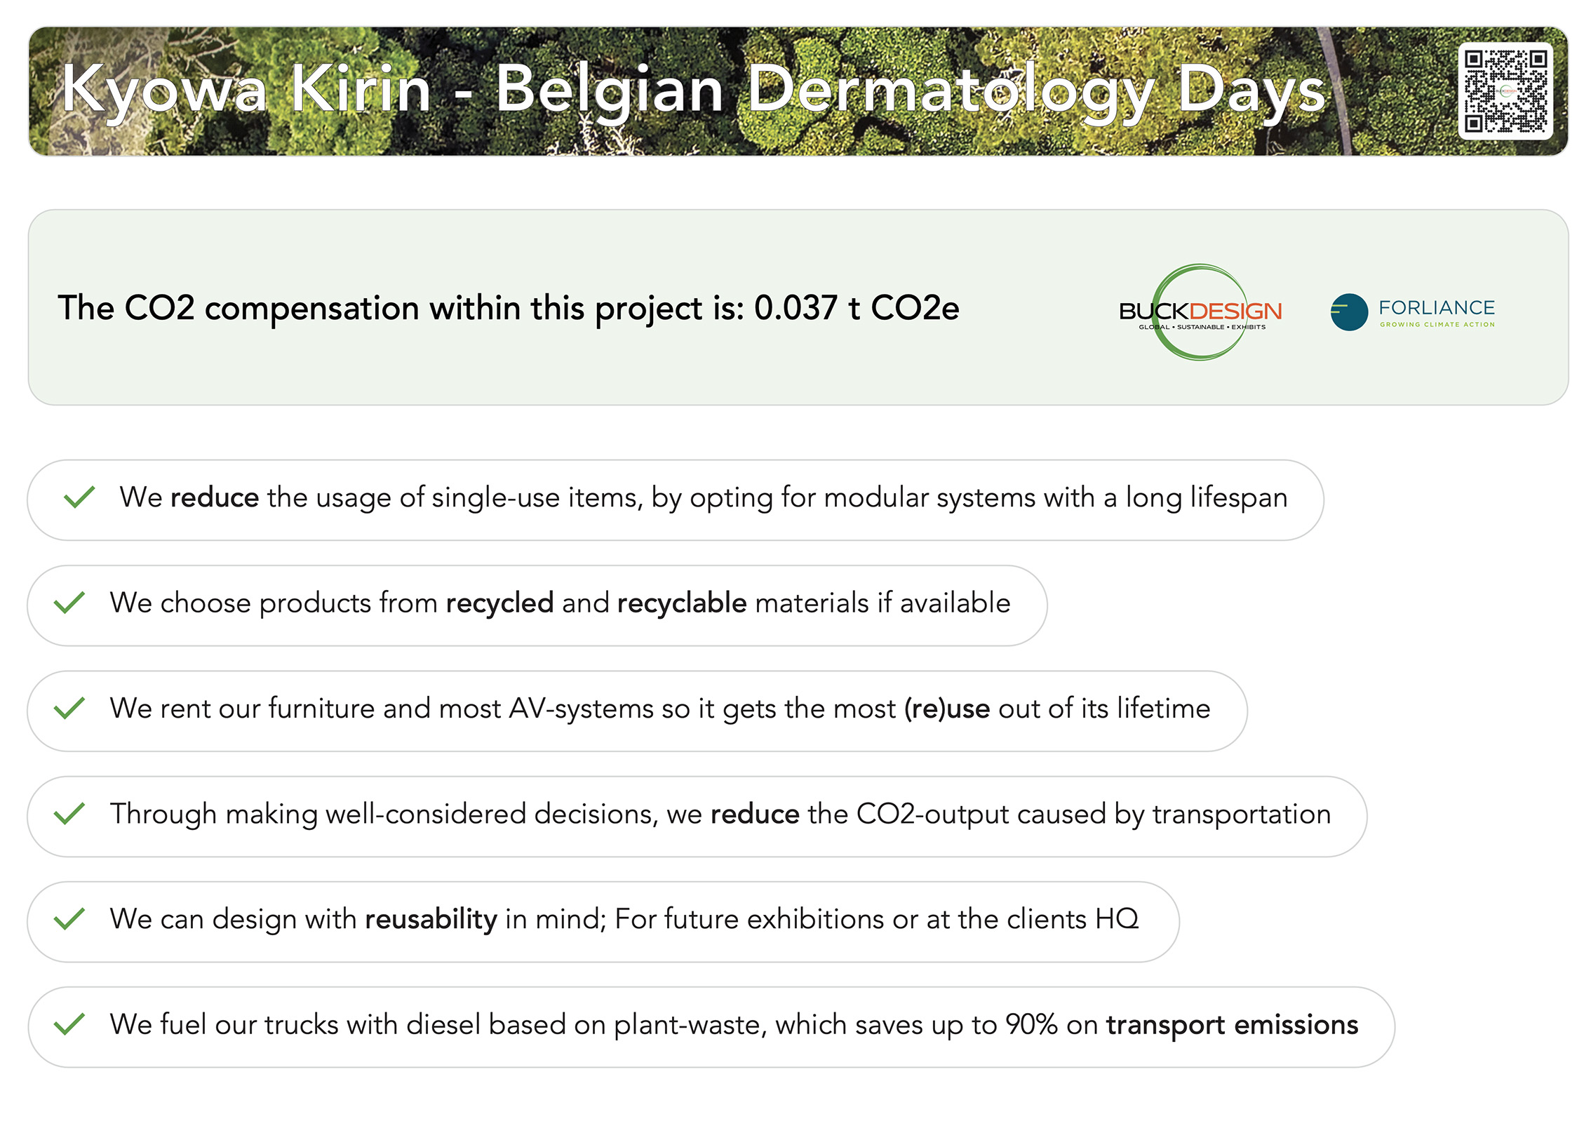Click the Kyowa Kirin - Belgian Dermatology Days title

(693, 91)
